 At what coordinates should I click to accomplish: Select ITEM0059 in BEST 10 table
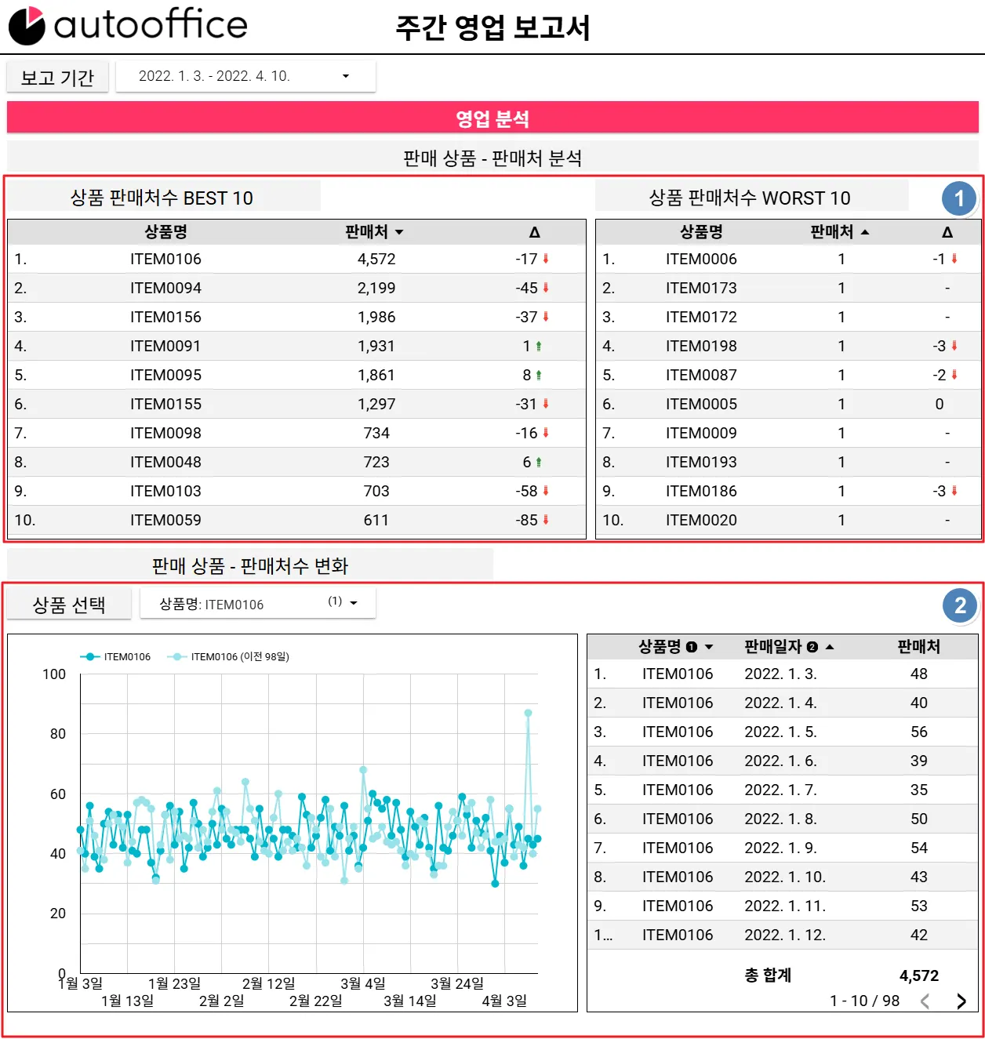pos(165,520)
